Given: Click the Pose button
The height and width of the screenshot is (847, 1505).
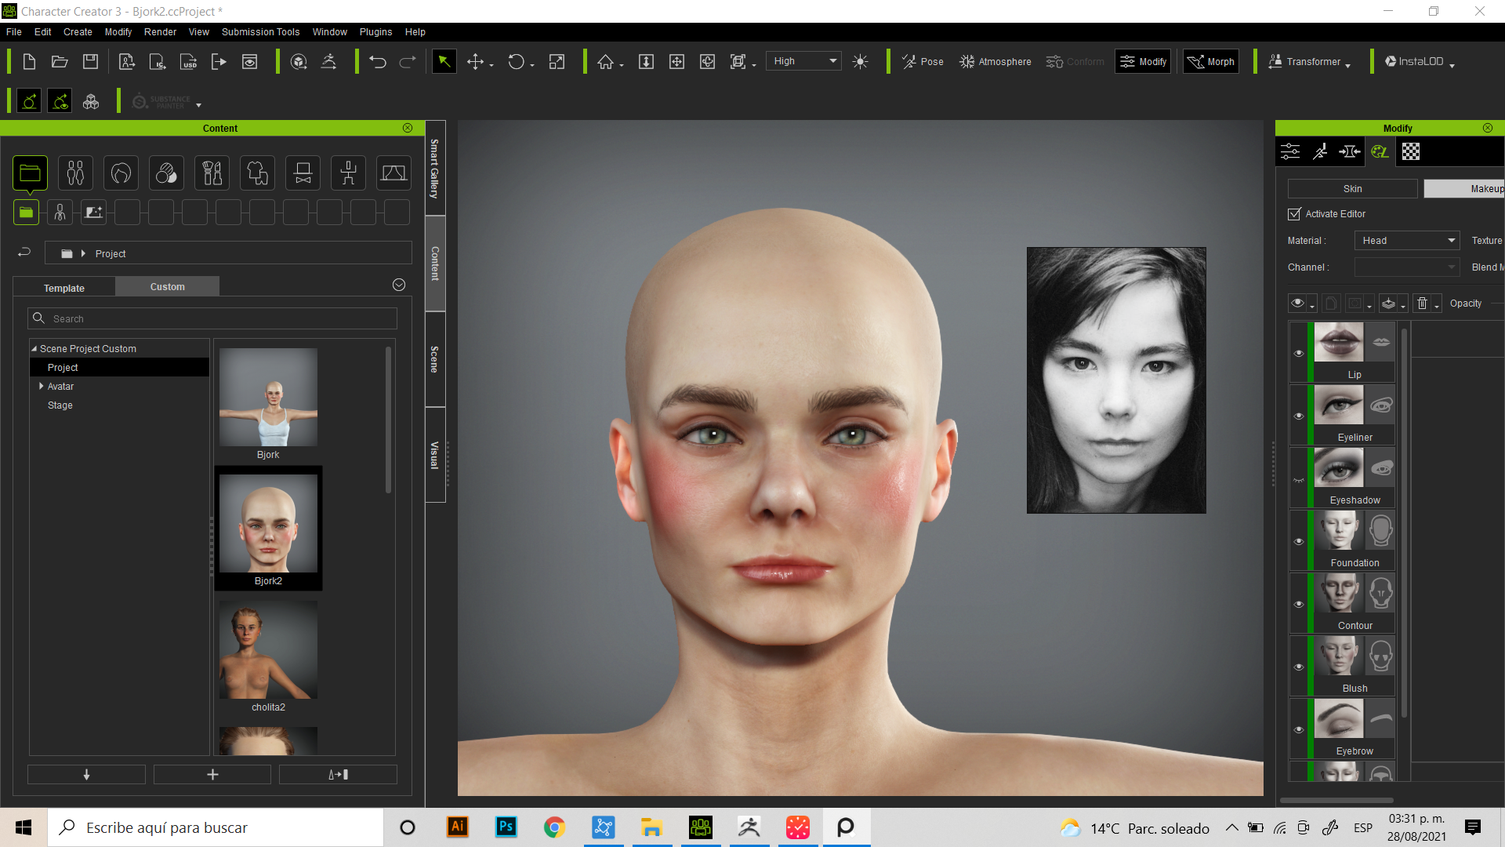Looking at the screenshot, I should 923,62.
